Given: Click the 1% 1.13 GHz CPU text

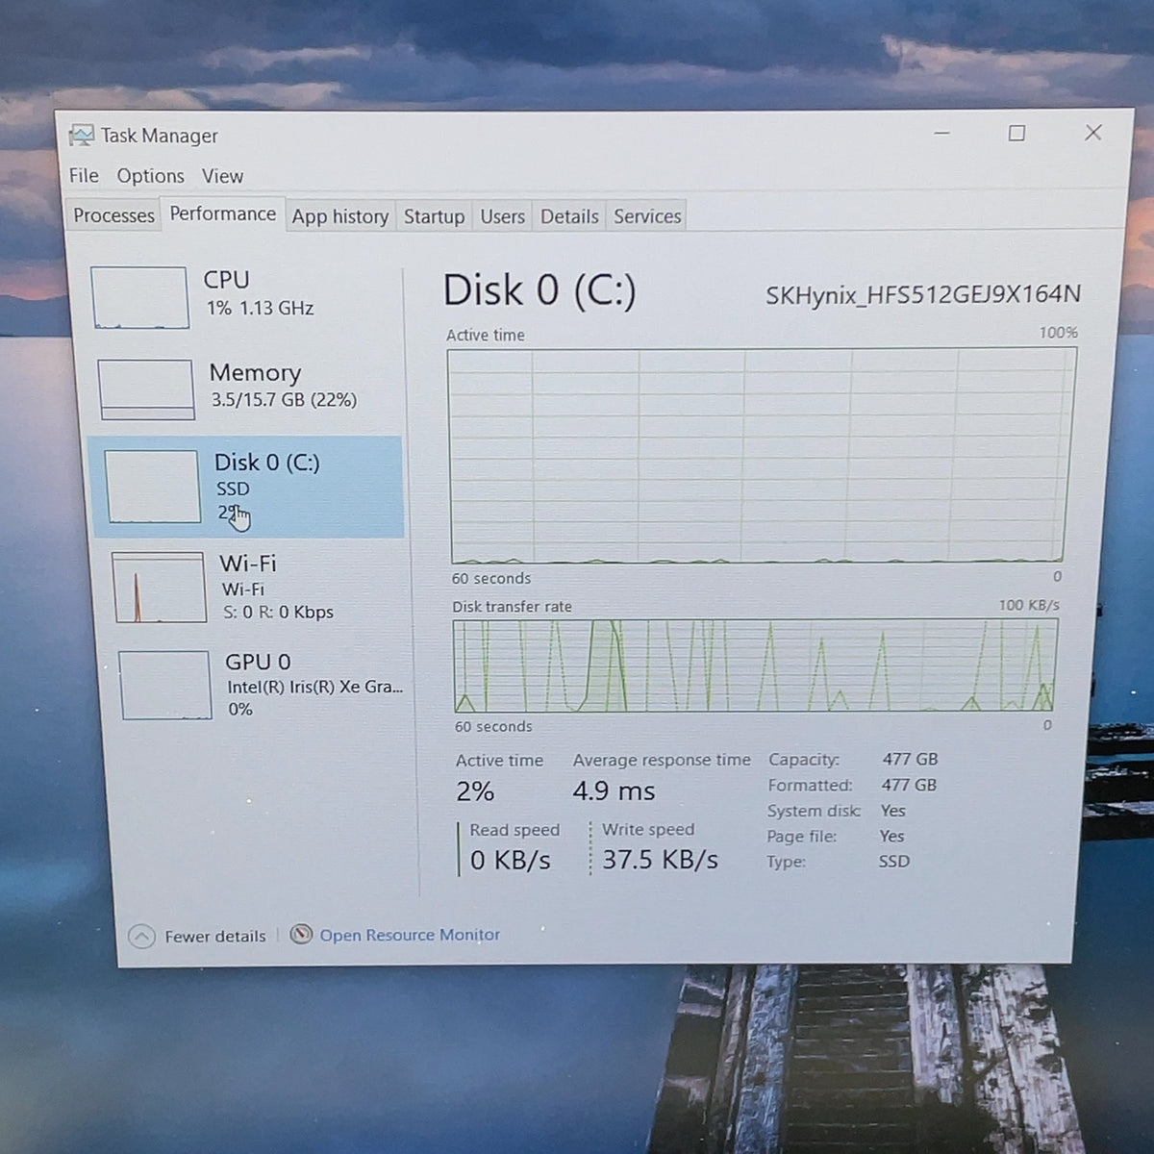Looking at the screenshot, I should 260,308.
